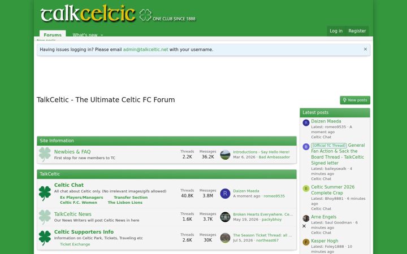Click Messages count 36.2K for Newbies & FAQ
This screenshot has width=407, height=254.
[208, 157]
